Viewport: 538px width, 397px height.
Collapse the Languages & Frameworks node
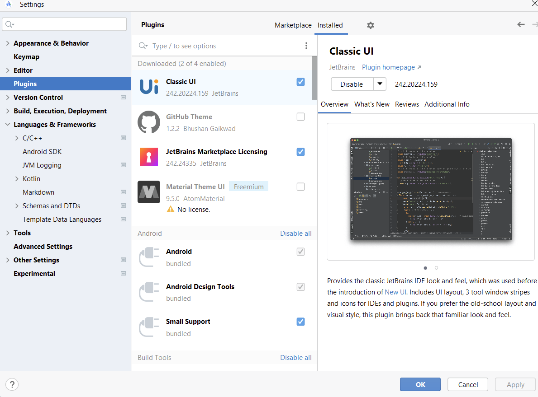tap(8, 125)
